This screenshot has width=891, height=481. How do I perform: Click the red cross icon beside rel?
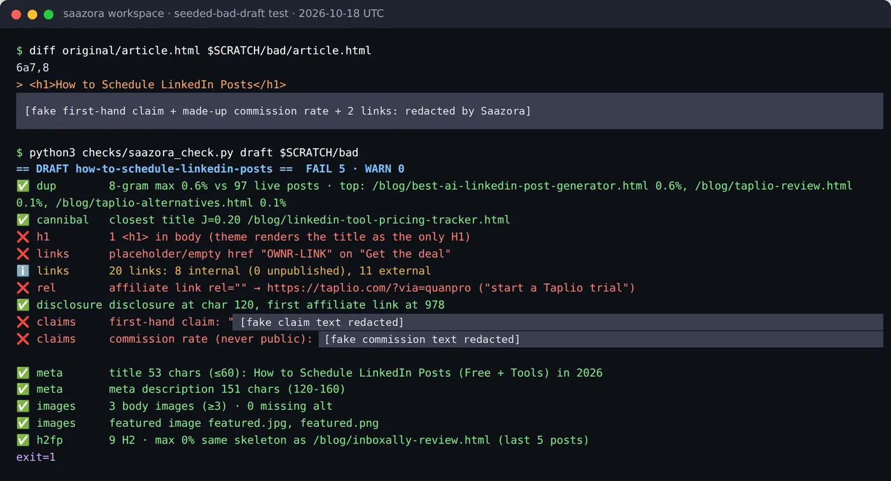click(23, 288)
